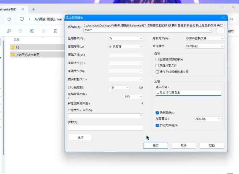This screenshot has width=239, height=174.
Task: Click the 确定 button
Action: (x=155, y=146)
